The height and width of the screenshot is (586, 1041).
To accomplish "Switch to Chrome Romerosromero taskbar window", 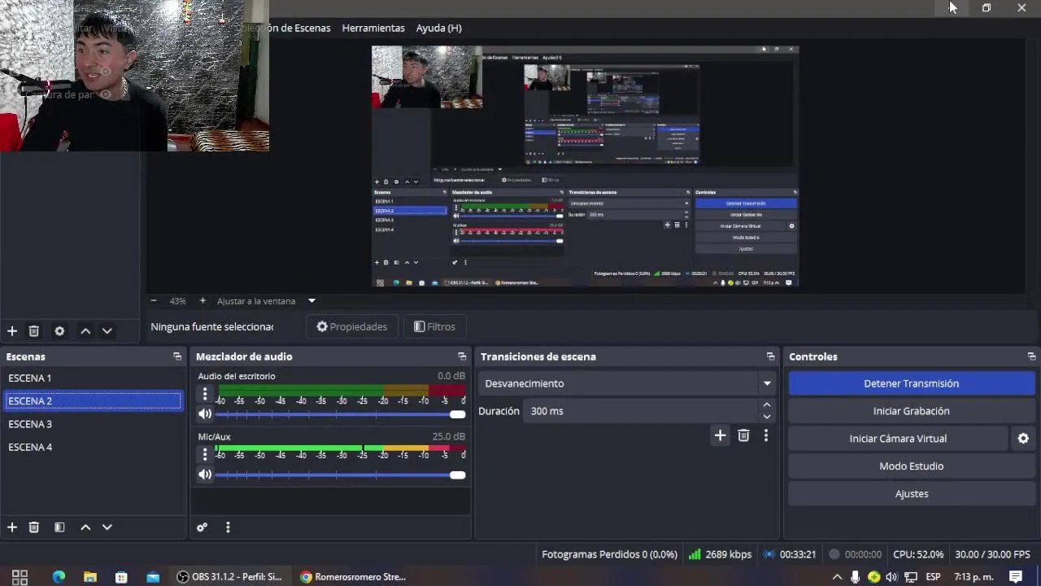I will [x=352, y=577].
